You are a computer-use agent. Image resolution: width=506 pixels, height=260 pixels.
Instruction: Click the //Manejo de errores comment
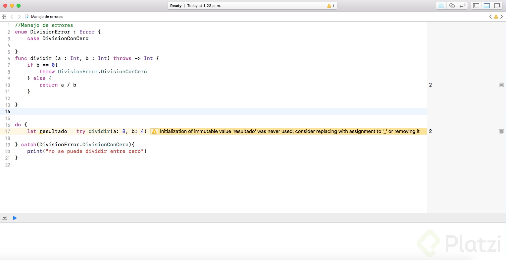tap(44, 25)
